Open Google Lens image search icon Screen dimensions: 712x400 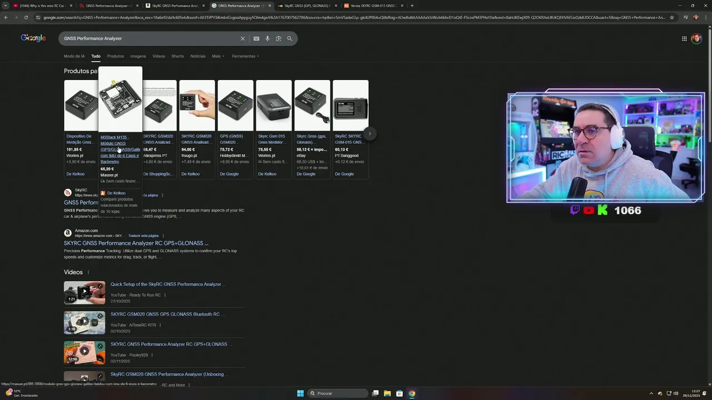point(279,38)
